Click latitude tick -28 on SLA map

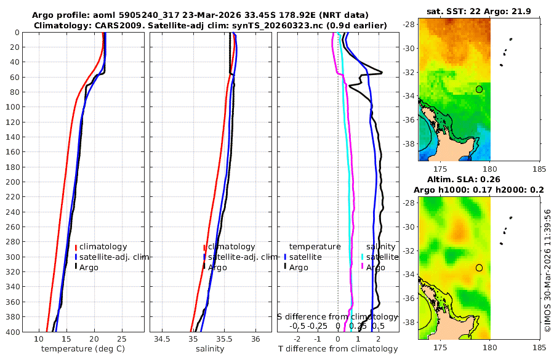(x=410, y=203)
